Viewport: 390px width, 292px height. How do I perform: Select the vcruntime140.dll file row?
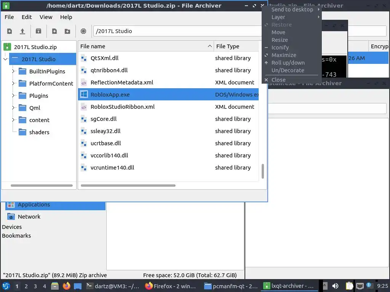click(168, 168)
